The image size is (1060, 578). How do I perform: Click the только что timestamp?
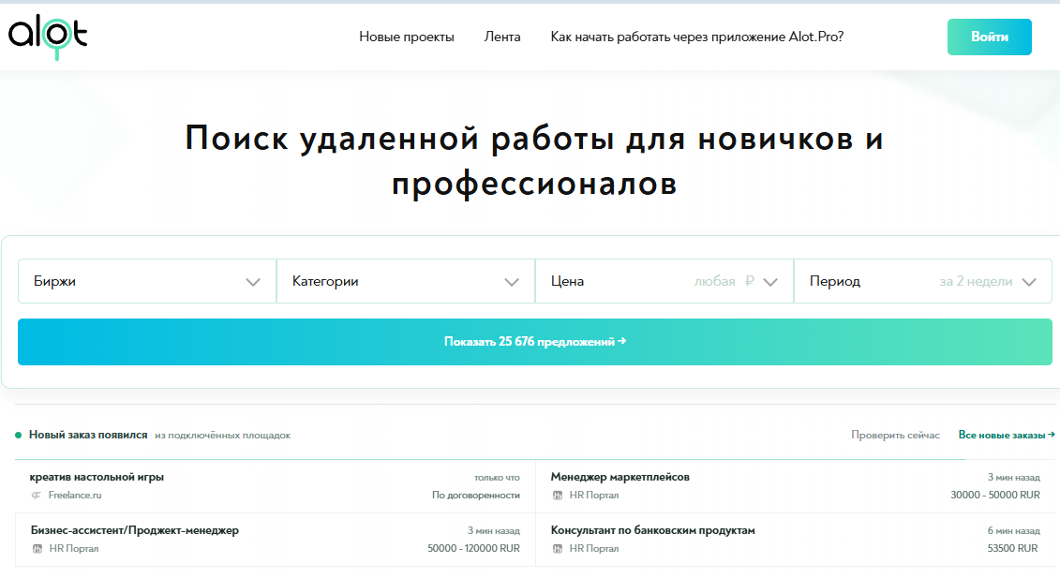click(x=497, y=477)
